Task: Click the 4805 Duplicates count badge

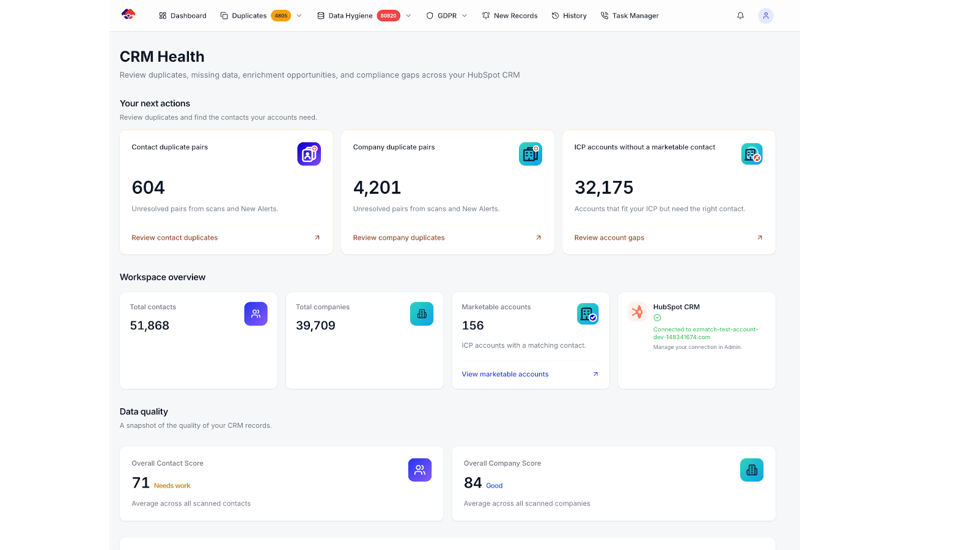Action: click(x=281, y=16)
